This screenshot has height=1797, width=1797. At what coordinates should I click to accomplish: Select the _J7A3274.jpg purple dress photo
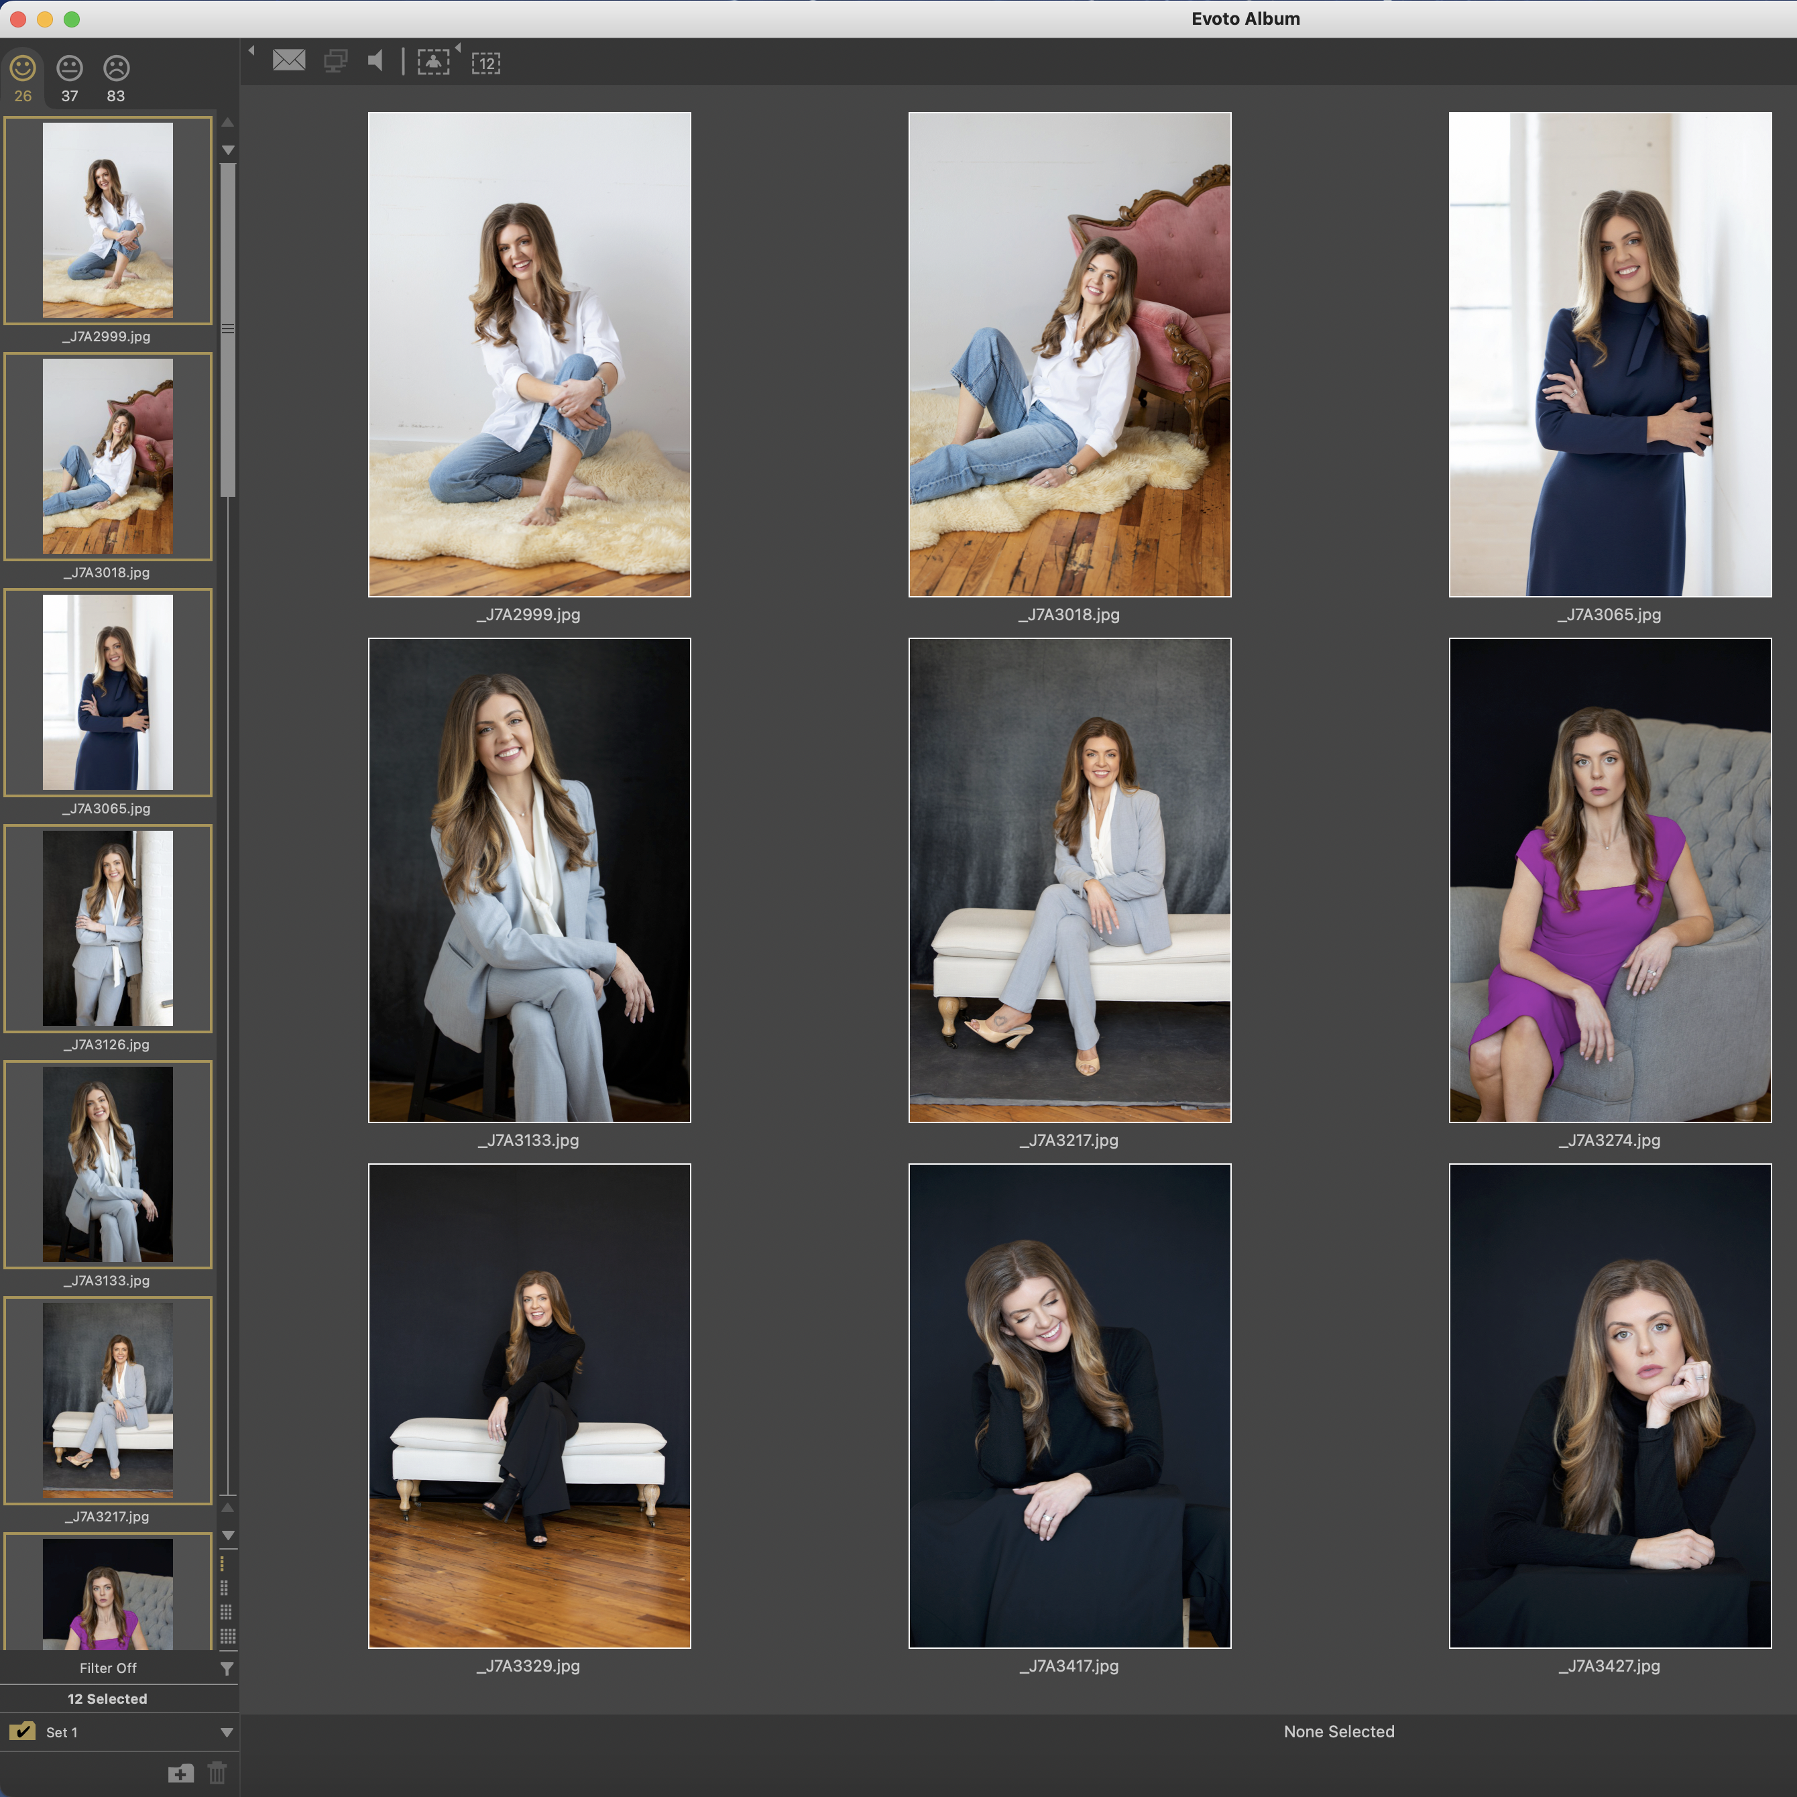[1609, 880]
